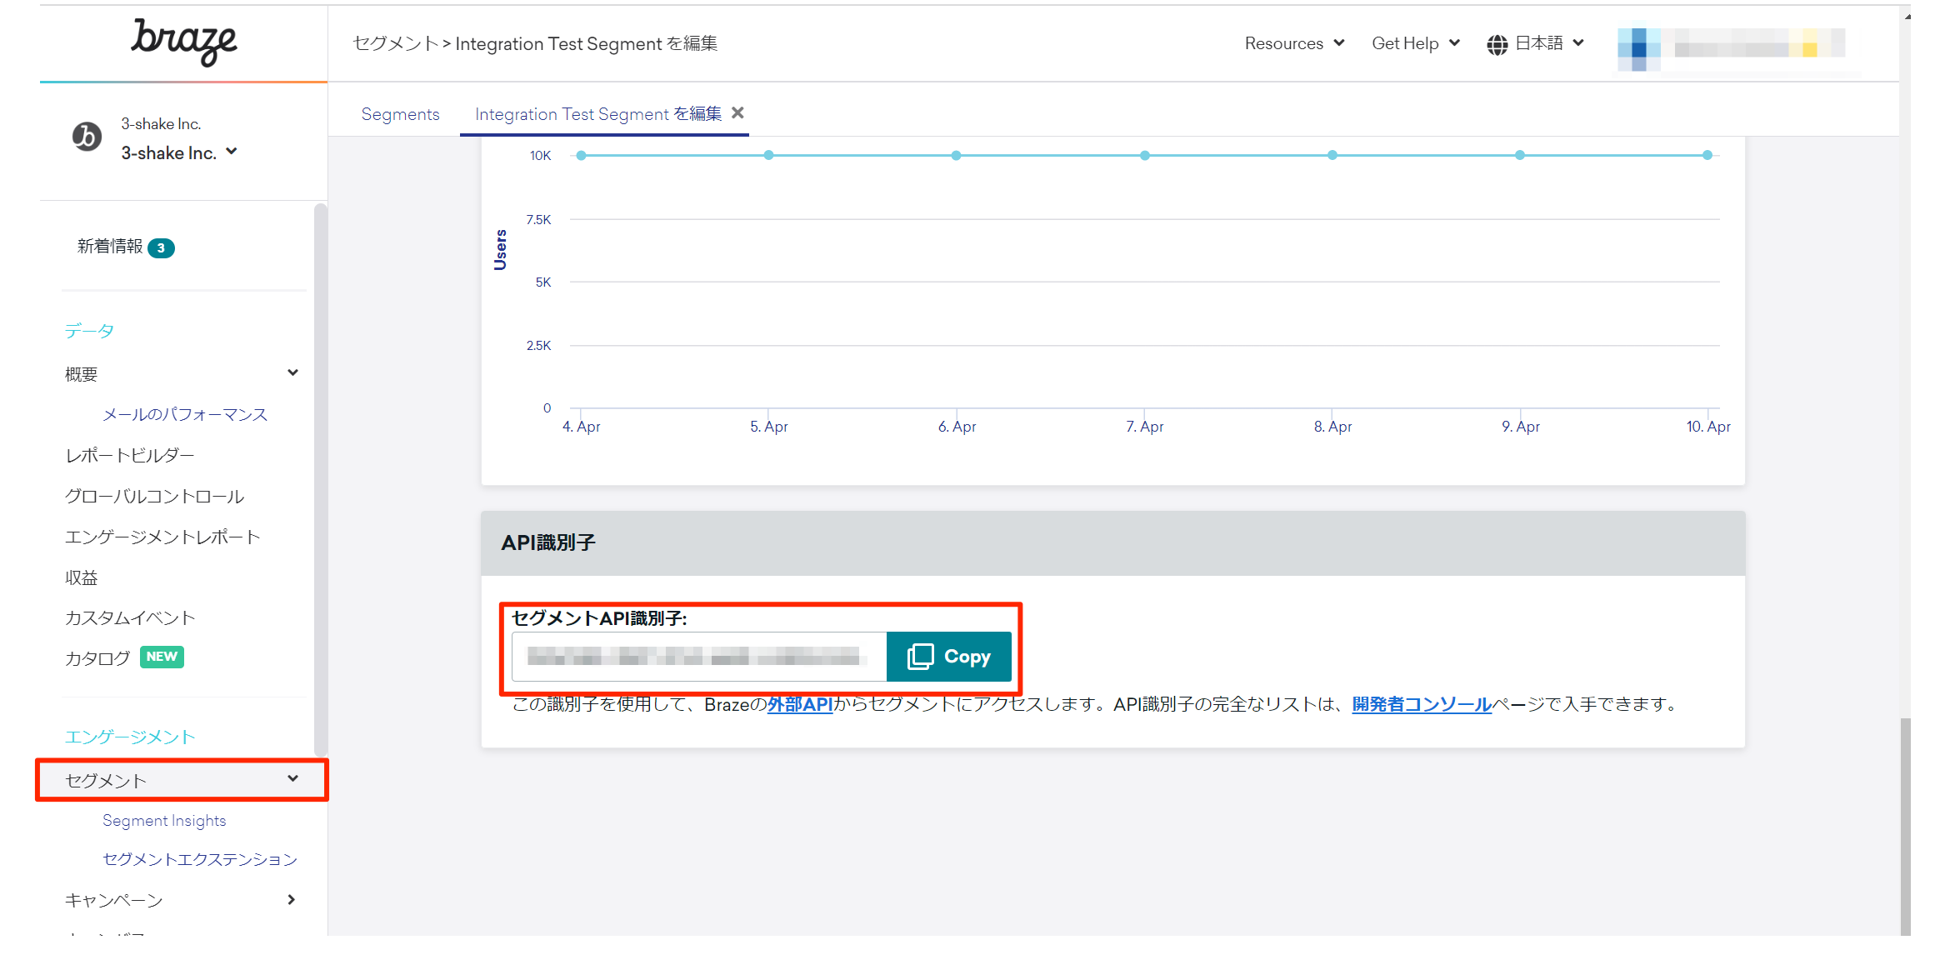This screenshot has height=970, width=1945.
Task: Click the NEW badge next to カタログ
Action: [162, 657]
